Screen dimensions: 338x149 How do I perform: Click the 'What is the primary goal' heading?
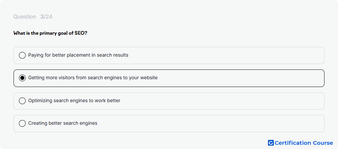pos(50,33)
